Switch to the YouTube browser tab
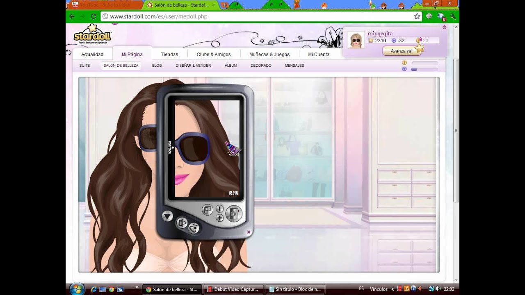This screenshot has width=525, height=295. tap(105, 5)
